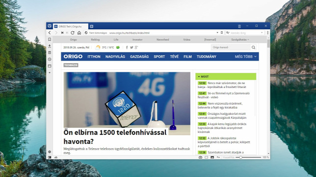Expand the MÉG TÖBB menu
Screen dimensions: 316x177
pos(245,57)
